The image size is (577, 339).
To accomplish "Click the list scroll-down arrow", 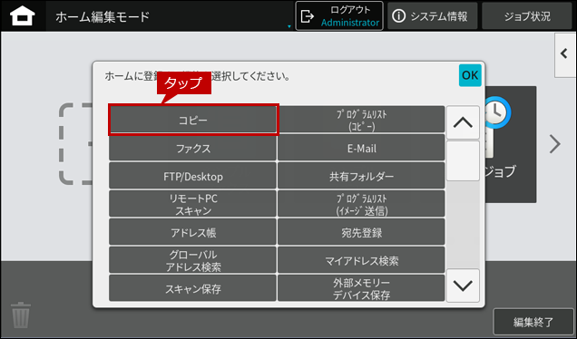I will coord(463,286).
